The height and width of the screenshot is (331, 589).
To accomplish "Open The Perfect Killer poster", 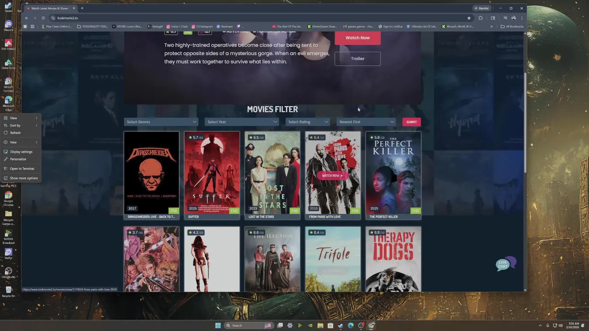I will [x=393, y=172].
